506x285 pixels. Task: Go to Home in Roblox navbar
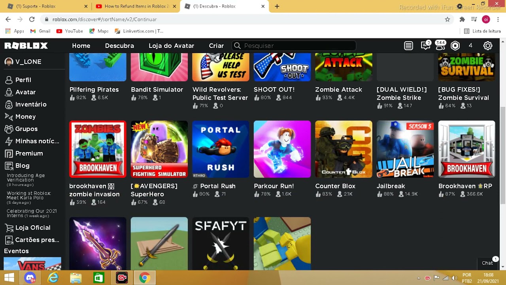[81, 46]
